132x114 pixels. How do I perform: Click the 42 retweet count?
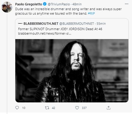53,108
